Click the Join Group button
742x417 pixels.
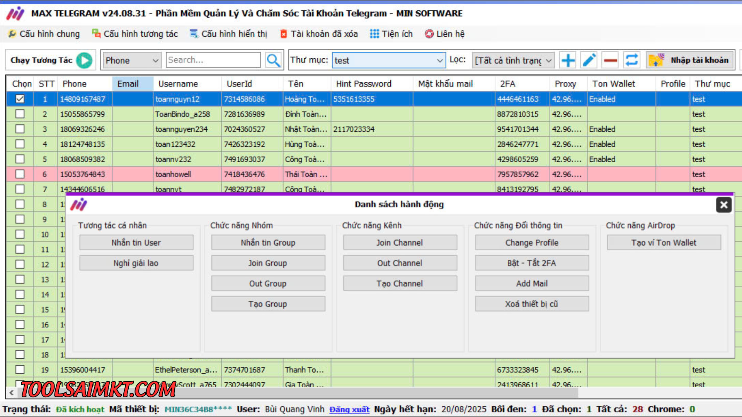(268, 263)
